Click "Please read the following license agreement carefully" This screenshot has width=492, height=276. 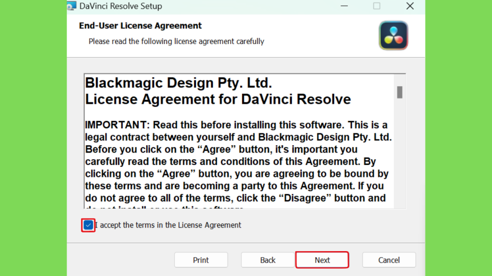coord(176,41)
